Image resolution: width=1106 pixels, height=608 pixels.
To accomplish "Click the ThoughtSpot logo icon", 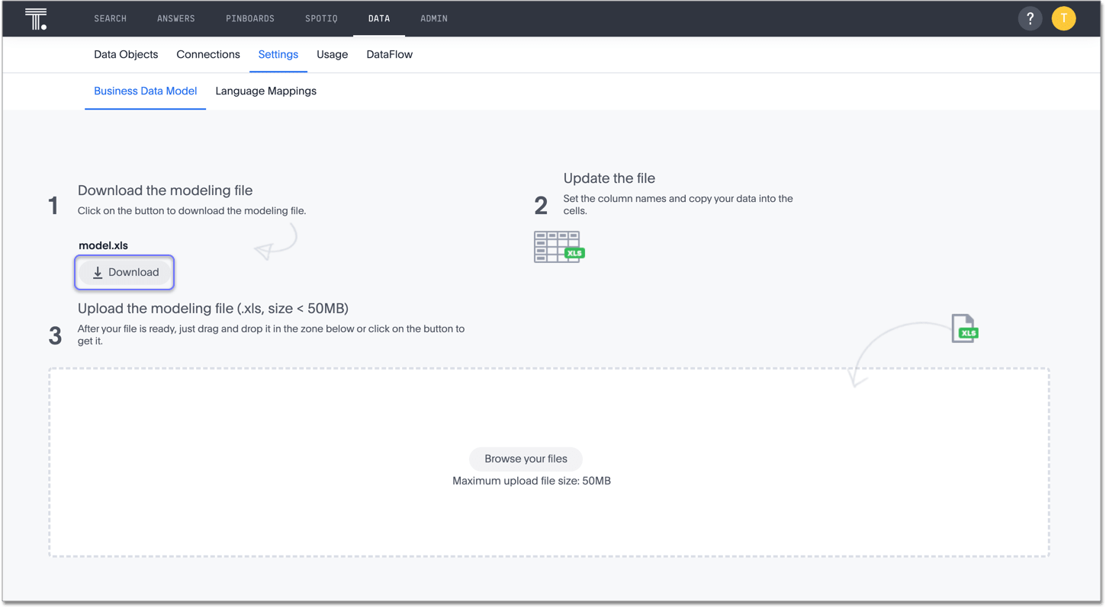I will pos(36,19).
